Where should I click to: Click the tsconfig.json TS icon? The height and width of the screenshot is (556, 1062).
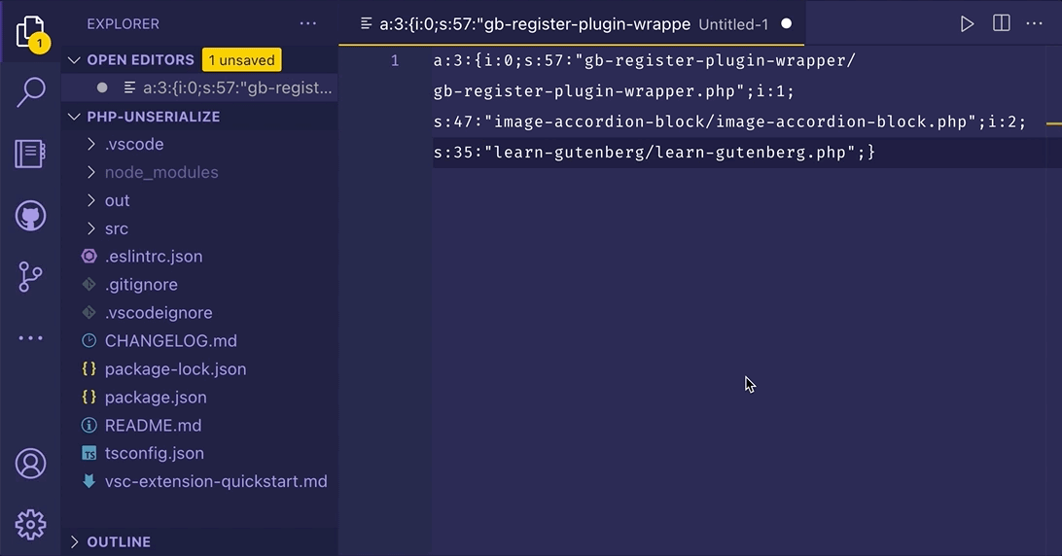88,454
